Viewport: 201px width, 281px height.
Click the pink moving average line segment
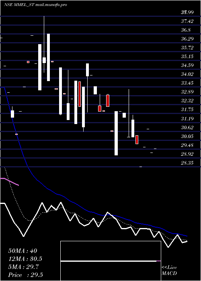click(9, 181)
